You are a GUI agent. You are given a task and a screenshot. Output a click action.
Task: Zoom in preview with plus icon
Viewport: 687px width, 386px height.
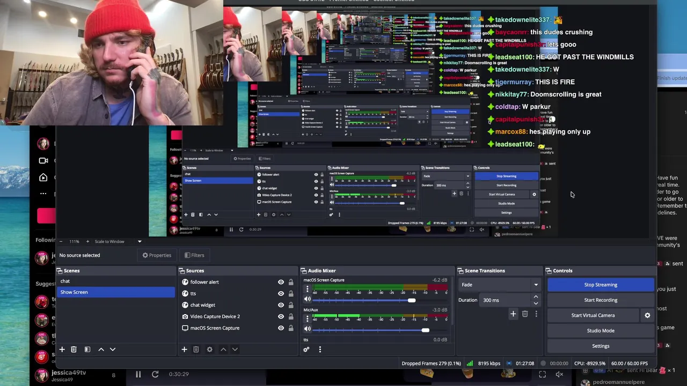tap(88, 241)
